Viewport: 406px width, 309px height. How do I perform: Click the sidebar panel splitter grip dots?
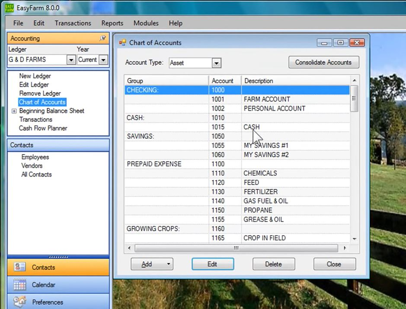[58, 257]
